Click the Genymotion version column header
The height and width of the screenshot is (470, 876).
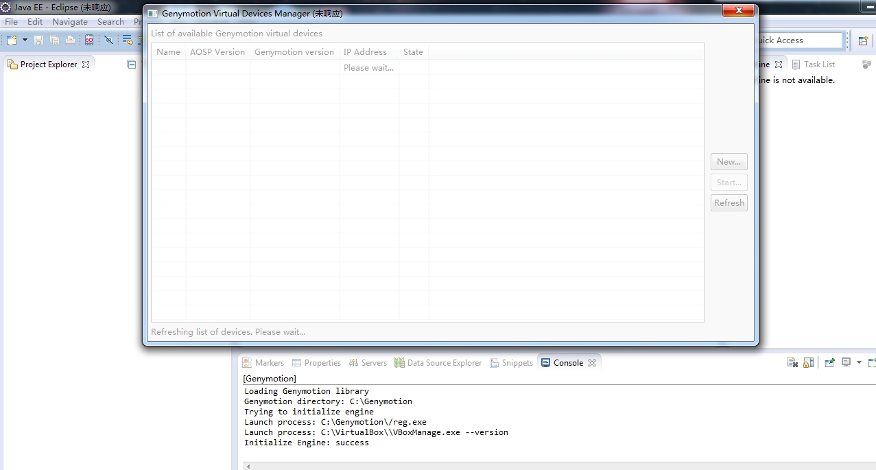(x=294, y=52)
